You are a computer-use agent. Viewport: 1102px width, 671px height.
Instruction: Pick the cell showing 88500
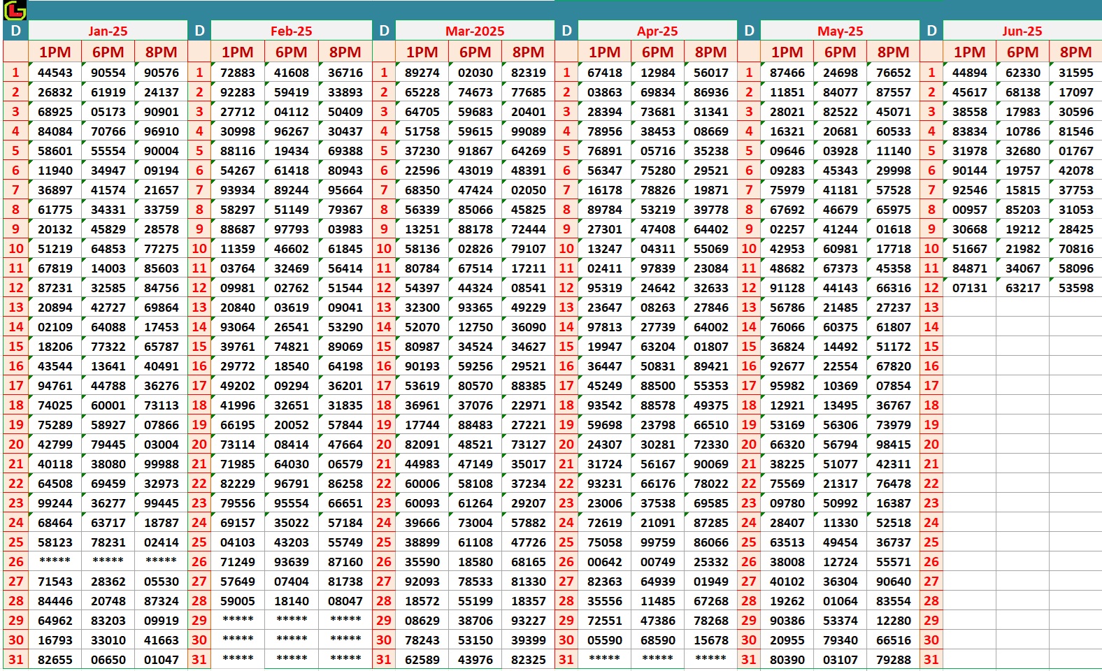tap(658, 386)
